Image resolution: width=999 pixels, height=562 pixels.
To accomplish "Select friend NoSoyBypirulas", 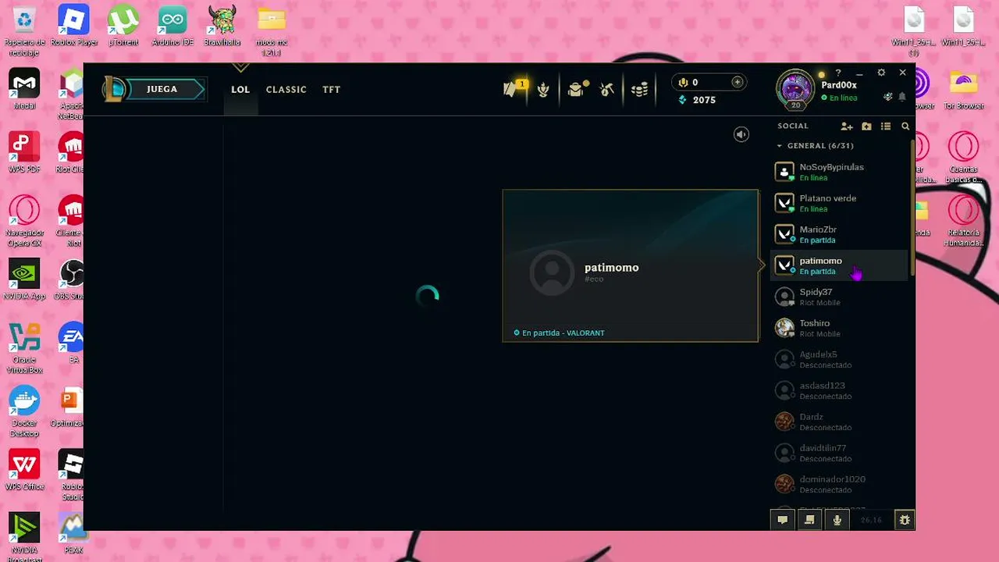I will [x=840, y=172].
